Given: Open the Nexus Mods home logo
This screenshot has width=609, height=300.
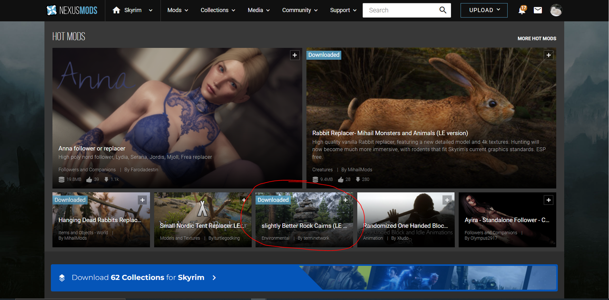Looking at the screenshot, I should point(73,10).
